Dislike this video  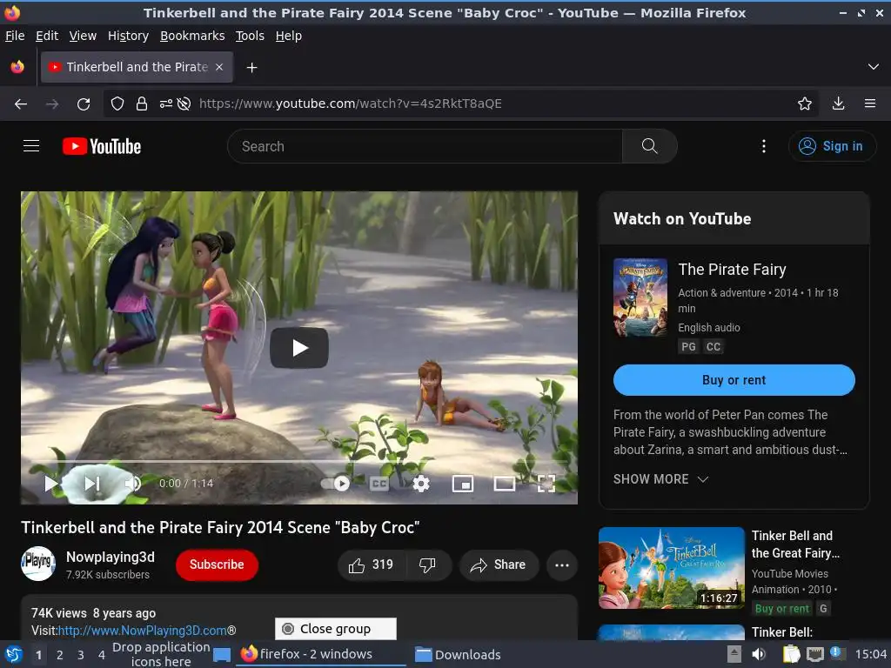[427, 564]
